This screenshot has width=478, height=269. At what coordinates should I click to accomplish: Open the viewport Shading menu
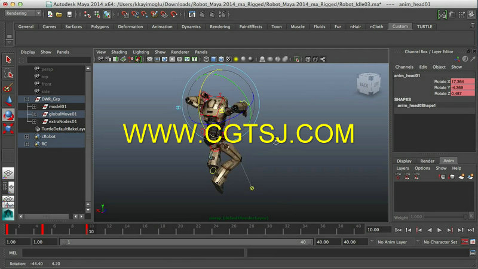(119, 52)
